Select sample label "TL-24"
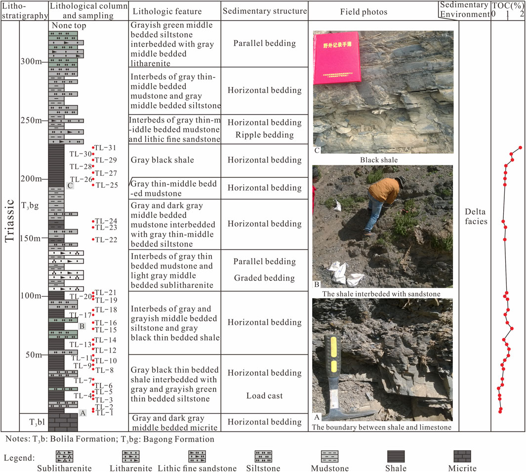This screenshot has width=526, height=472. pyautogui.click(x=106, y=221)
